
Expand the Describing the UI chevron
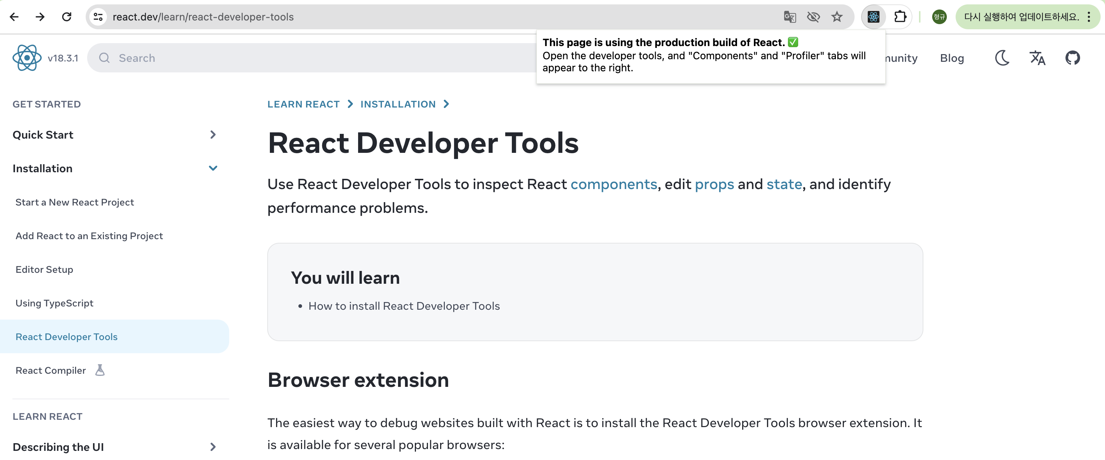click(x=213, y=447)
